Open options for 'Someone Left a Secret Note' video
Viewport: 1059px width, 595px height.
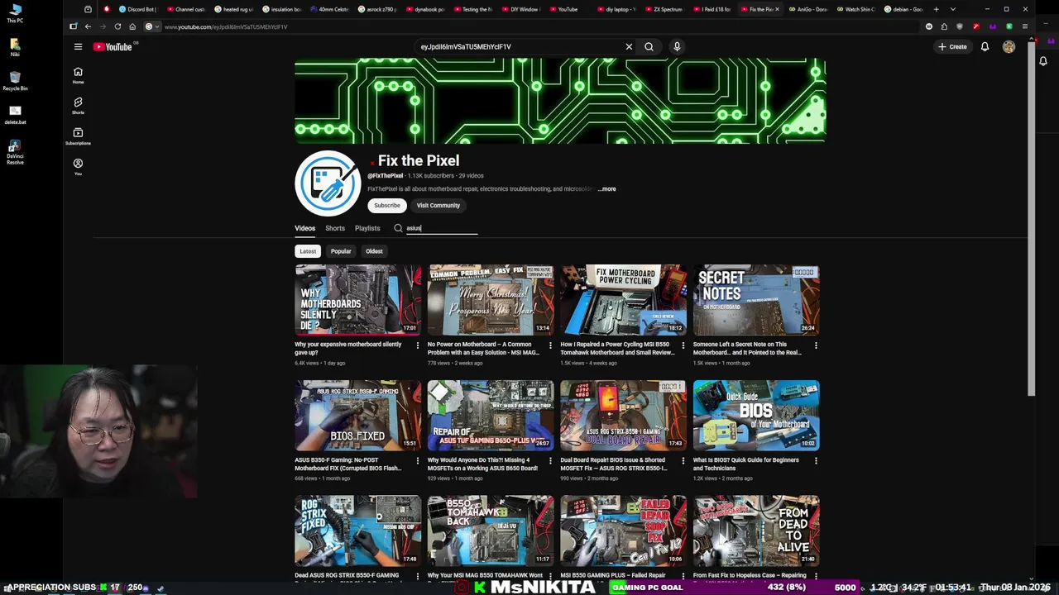point(816,345)
